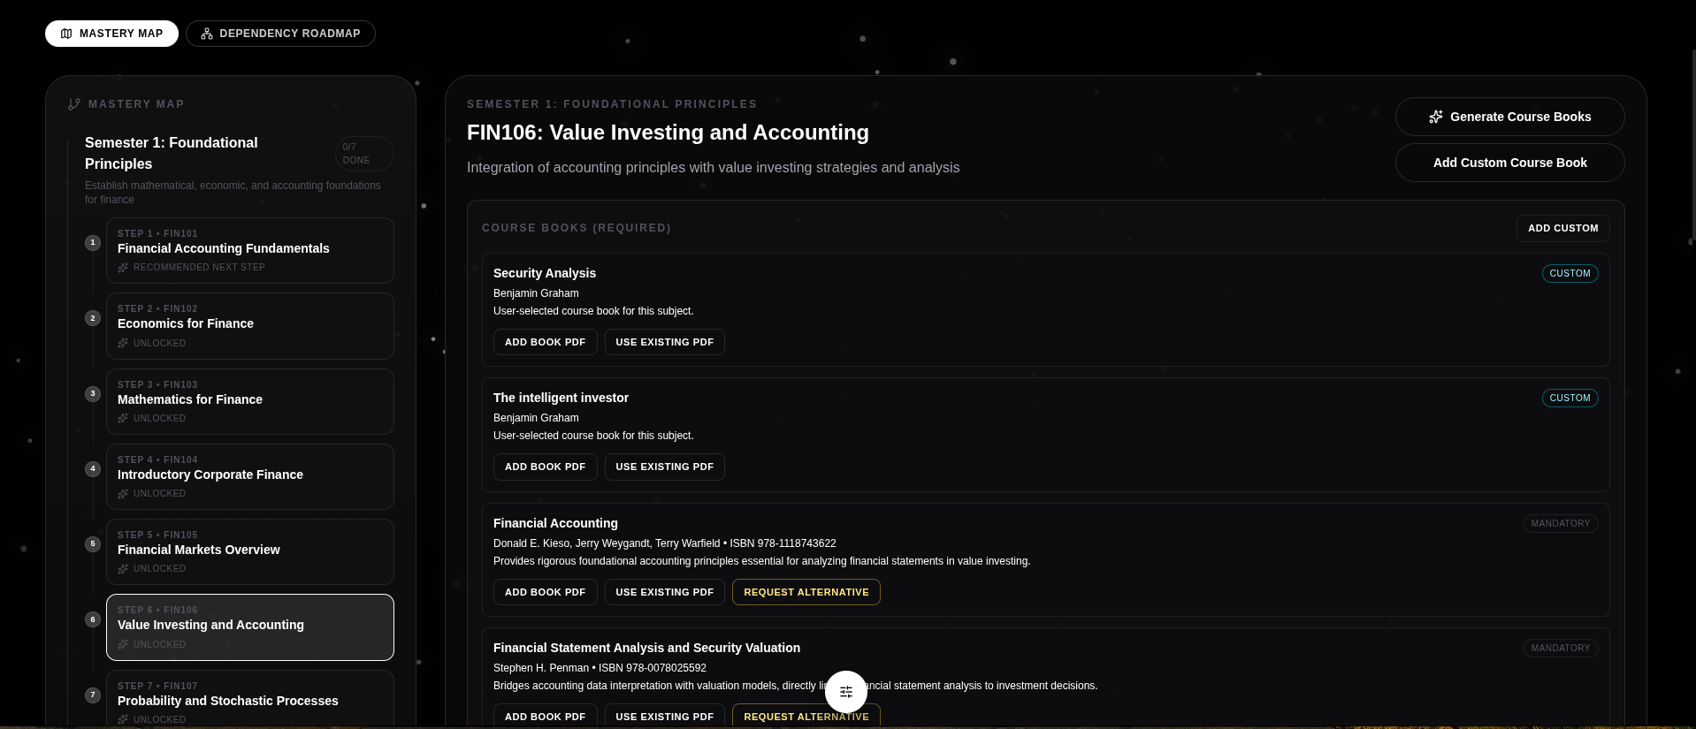The image size is (1696, 729).
Task: Click USE EXISTING PDF under Security Analysis
Action: (664, 342)
